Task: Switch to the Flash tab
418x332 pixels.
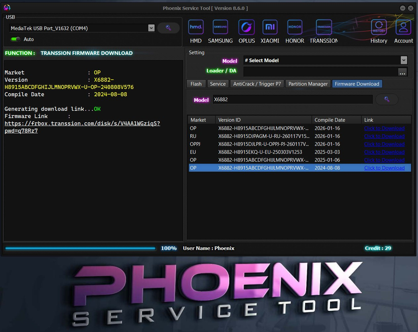Action: click(x=196, y=84)
